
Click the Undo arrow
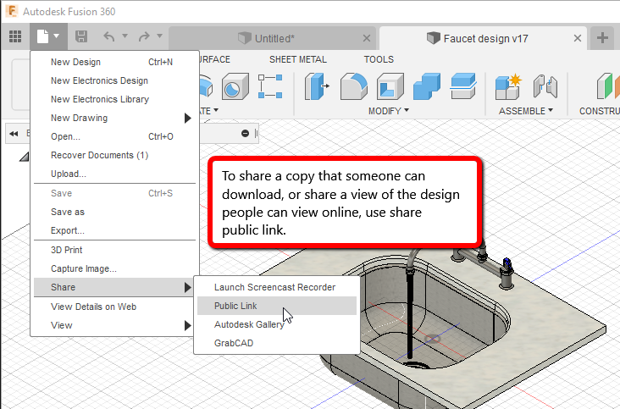[108, 37]
